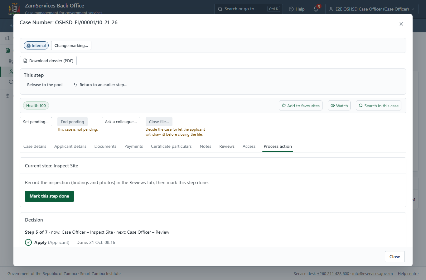
Task: Open the user account dropdown
Action: coord(372,9)
